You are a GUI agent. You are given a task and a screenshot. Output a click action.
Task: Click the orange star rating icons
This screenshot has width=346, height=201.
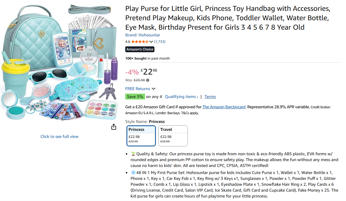coord(140,42)
